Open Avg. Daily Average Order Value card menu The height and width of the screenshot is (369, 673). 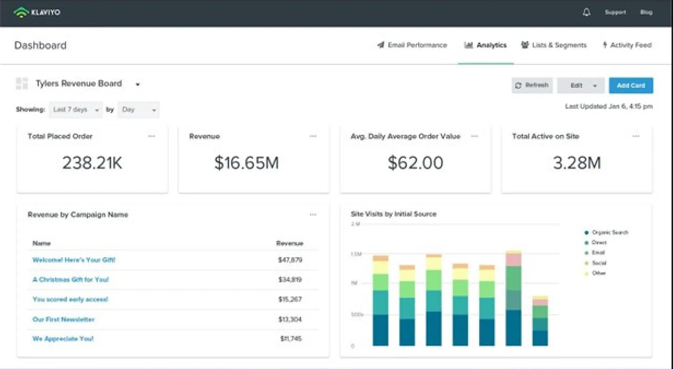pos(474,136)
